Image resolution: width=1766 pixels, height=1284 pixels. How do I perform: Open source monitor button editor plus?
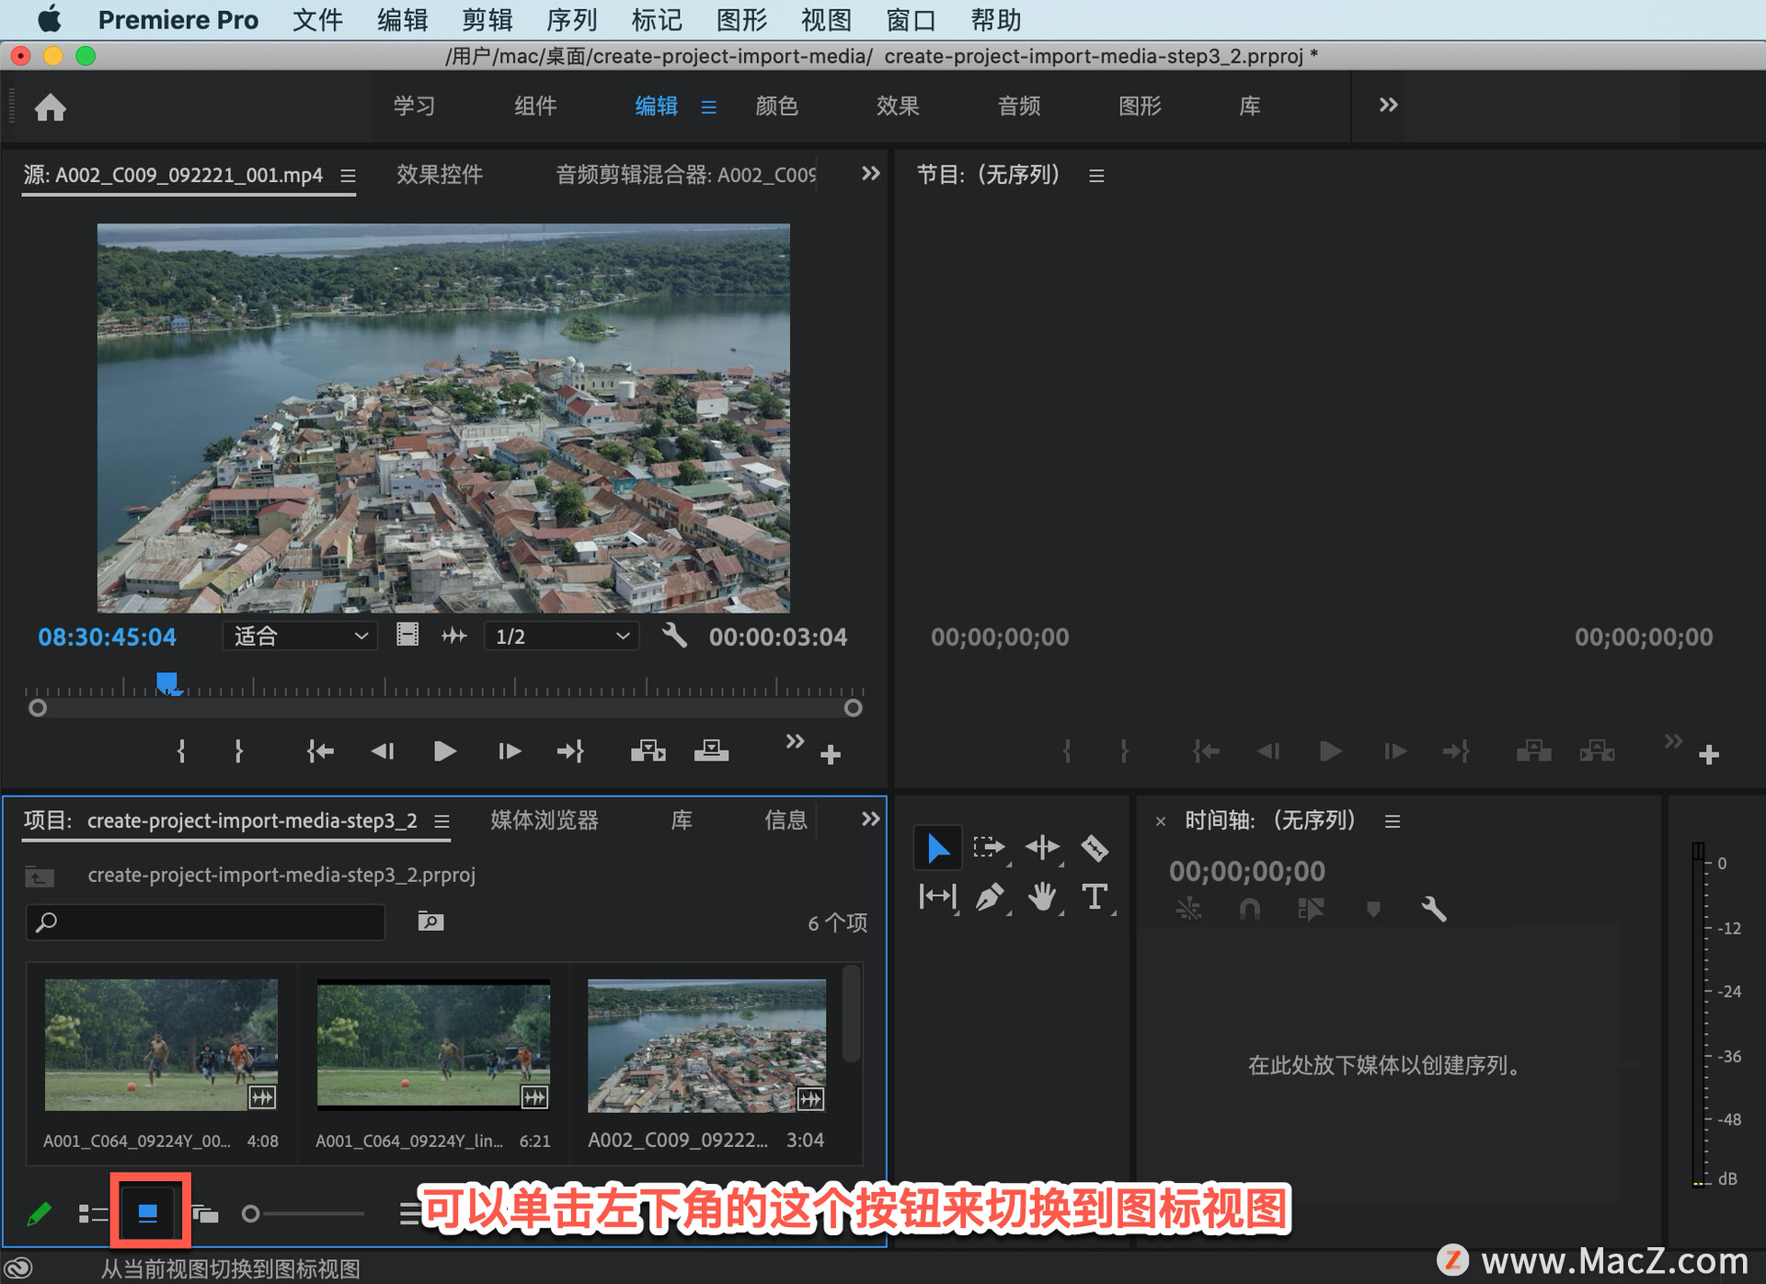[831, 755]
